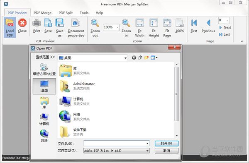The image size is (249, 163).
Task: Click the file list scroll up arrow
Action: coord(176,65)
